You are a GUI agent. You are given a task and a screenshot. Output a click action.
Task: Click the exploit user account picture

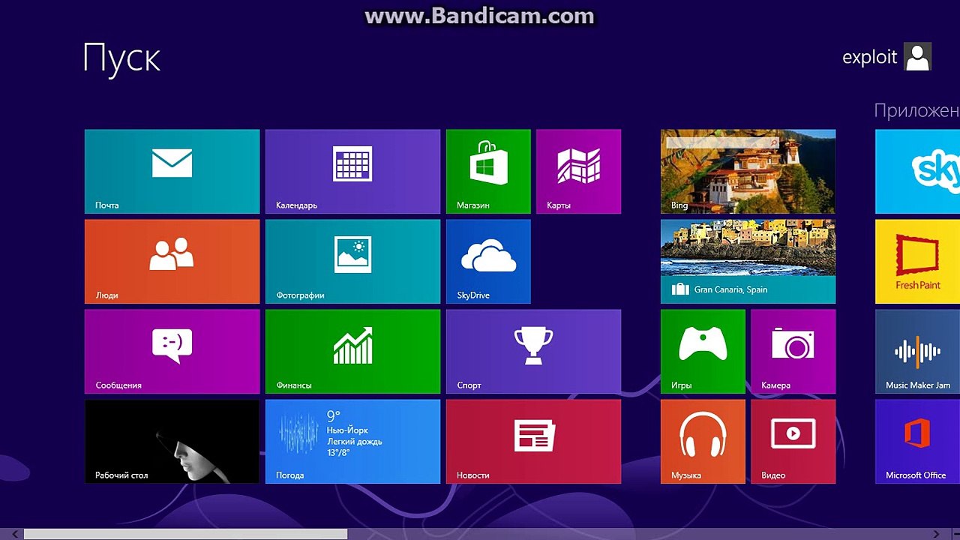click(x=918, y=57)
